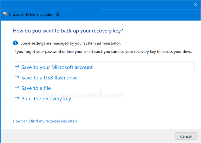Viewport: 201px width, 143px height.
Task: Select Print the recovery key
Action: [x=46, y=99]
